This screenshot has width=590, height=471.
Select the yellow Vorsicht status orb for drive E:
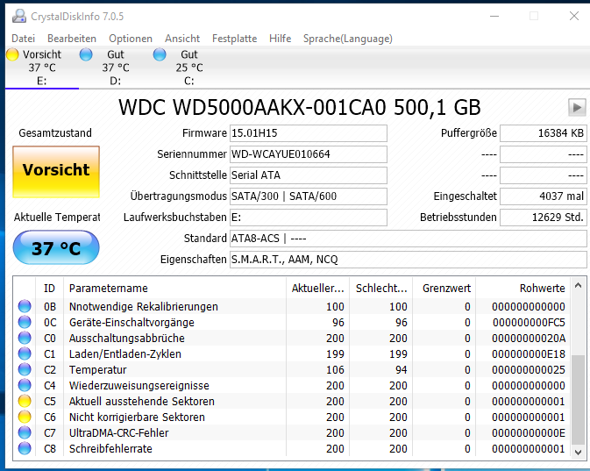point(12,54)
